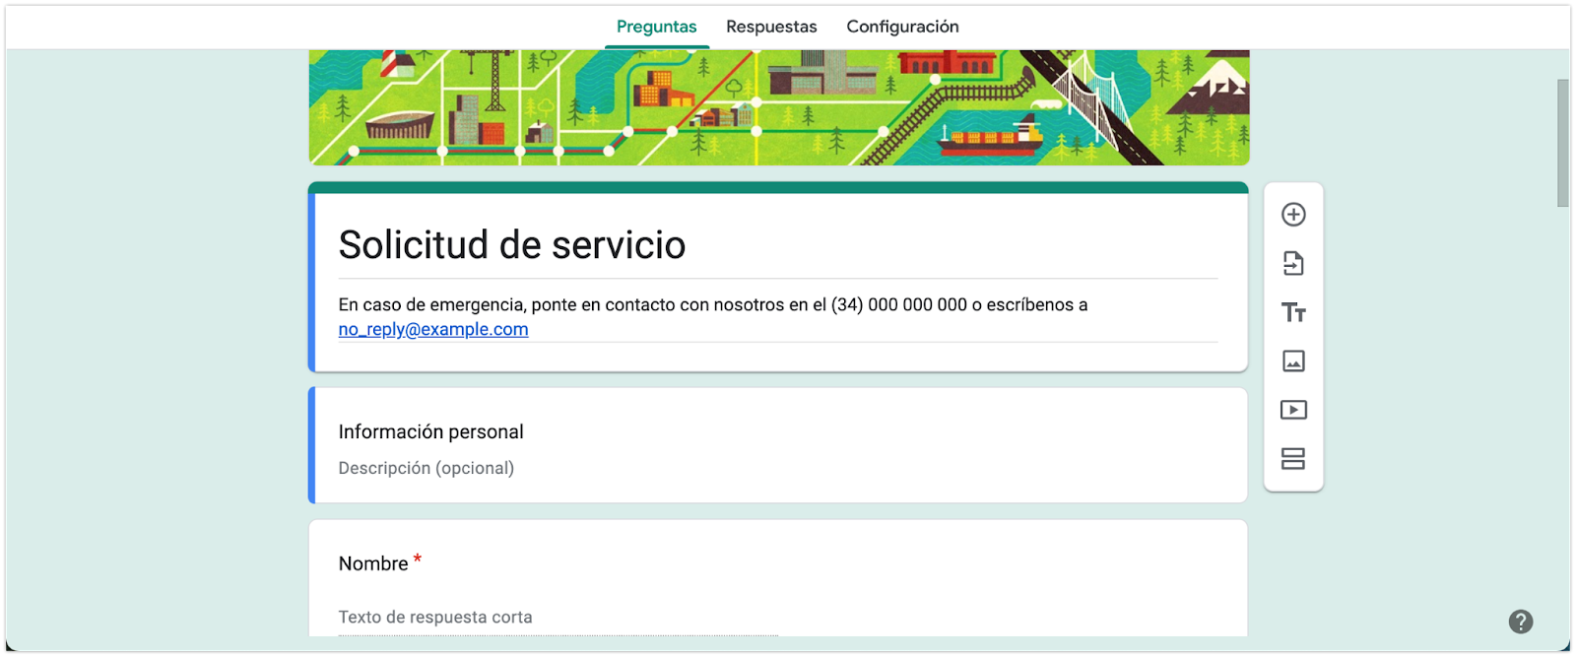This screenshot has width=1576, height=657.
Task: Select the Nombre question title
Action: coord(373,563)
